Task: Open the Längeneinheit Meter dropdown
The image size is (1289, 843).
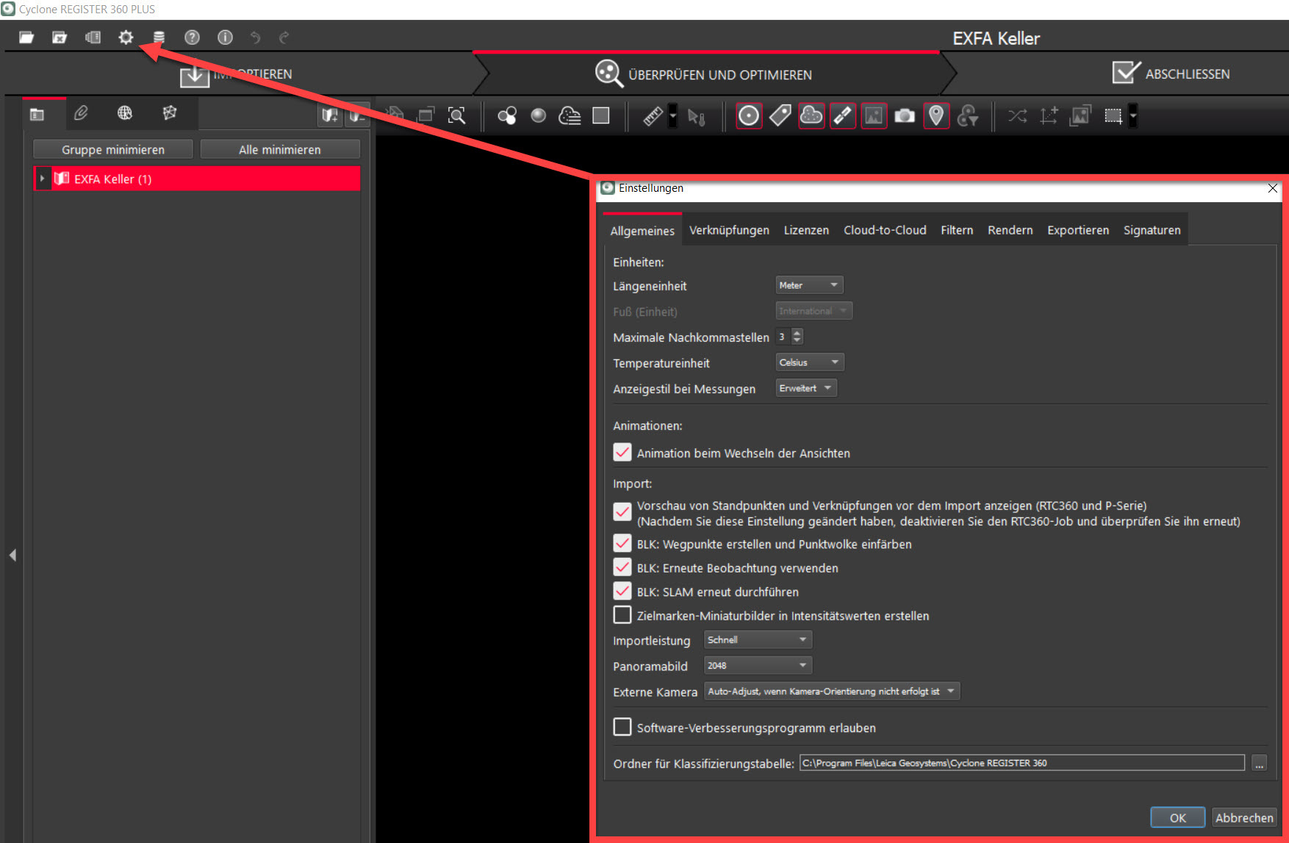Action: point(809,285)
